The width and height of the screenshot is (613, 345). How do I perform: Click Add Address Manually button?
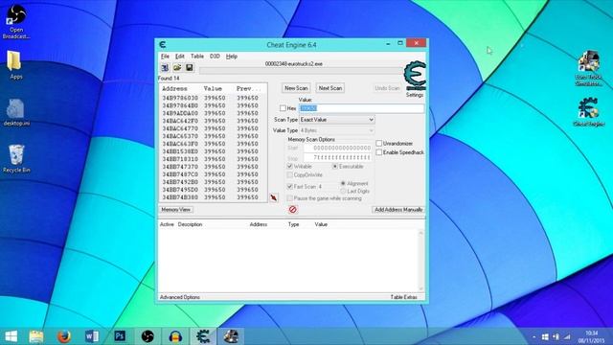click(x=398, y=210)
